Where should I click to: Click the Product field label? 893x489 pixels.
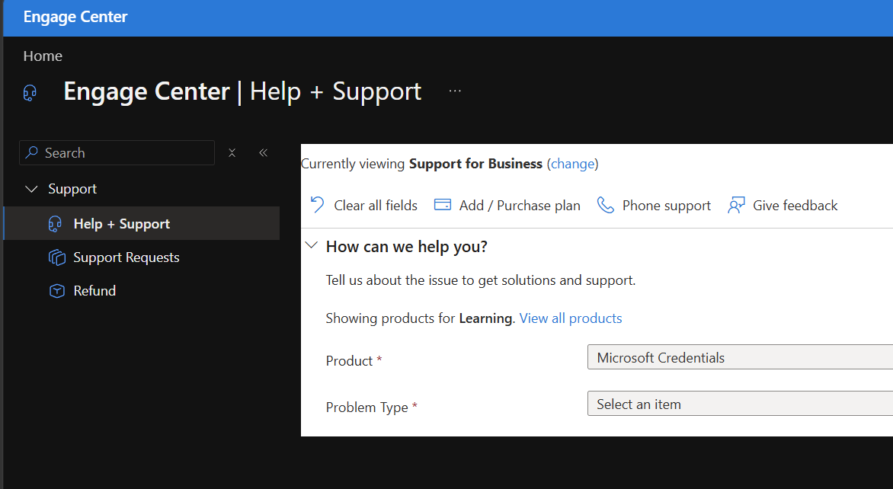349,361
